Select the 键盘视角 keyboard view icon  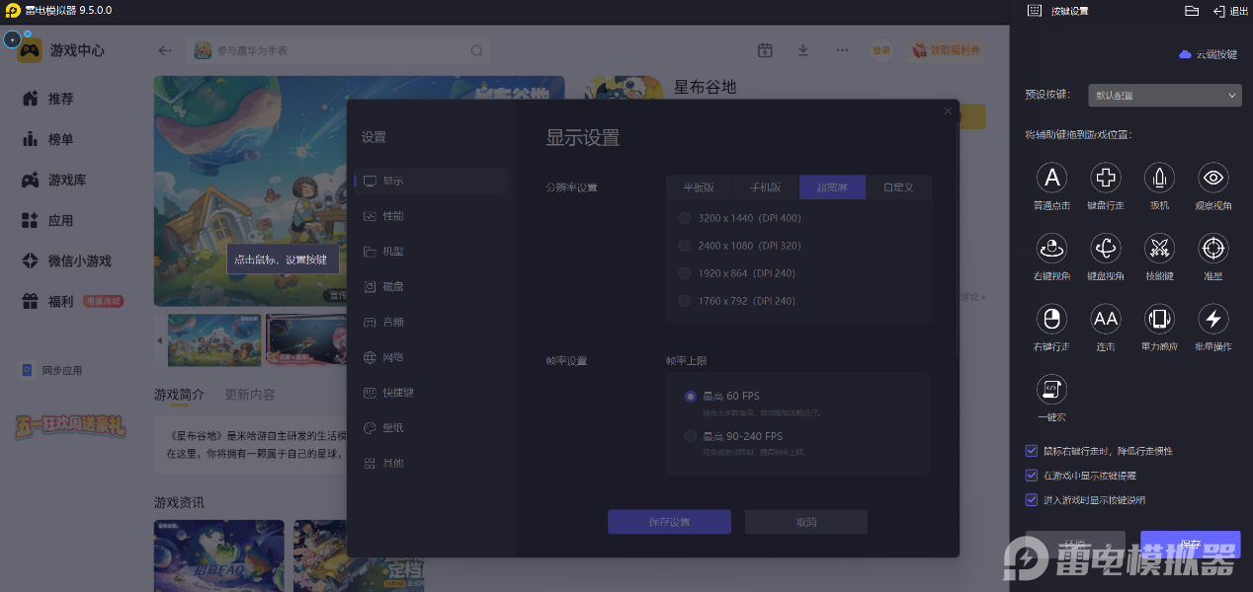click(x=1105, y=248)
